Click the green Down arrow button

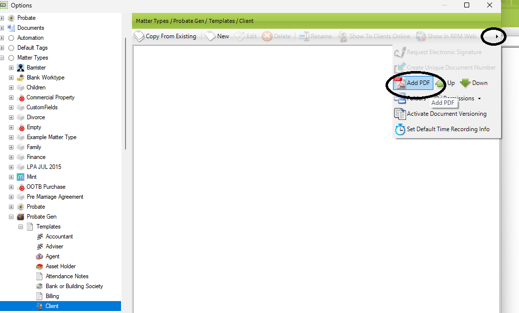click(474, 83)
